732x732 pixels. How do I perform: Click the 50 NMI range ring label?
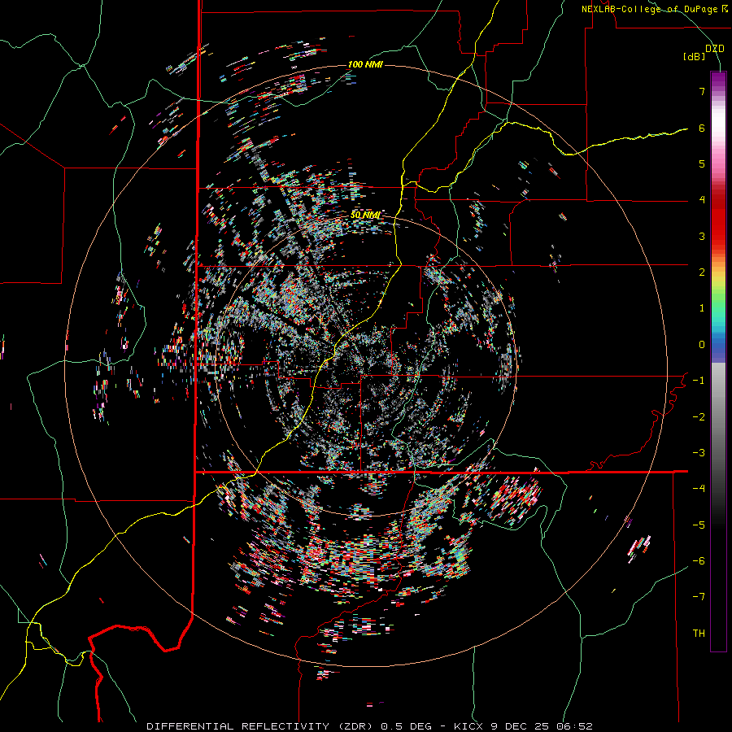point(365,216)
